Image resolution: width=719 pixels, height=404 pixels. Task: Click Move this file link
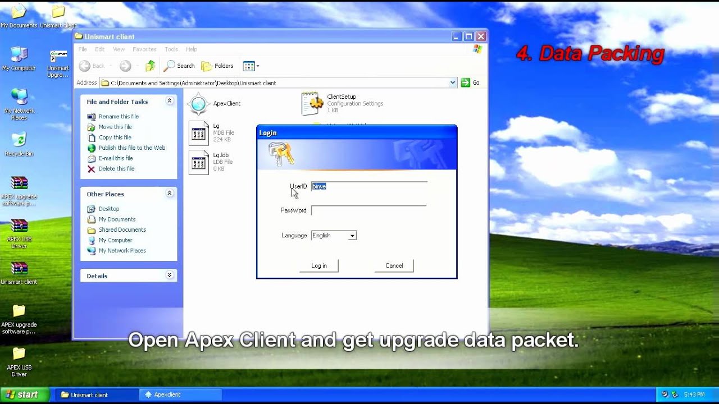[115, 127]
